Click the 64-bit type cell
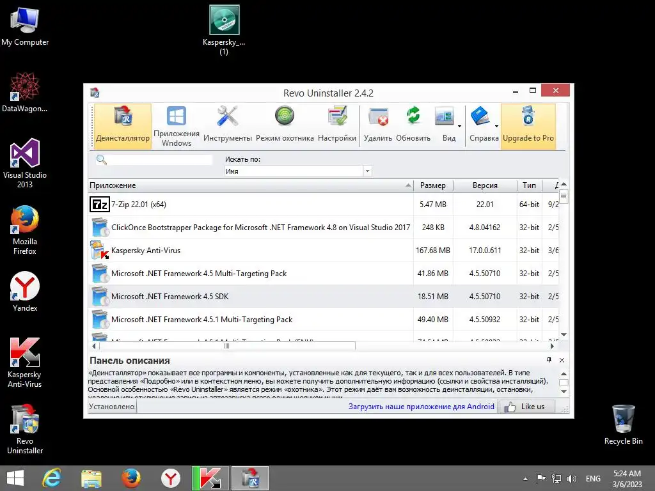Image resolution: width=655 pixels, height=491 pixels. point(529,205)
